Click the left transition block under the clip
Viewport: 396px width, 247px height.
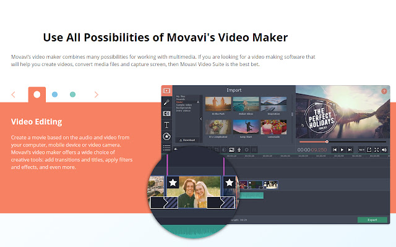[164, 203]
